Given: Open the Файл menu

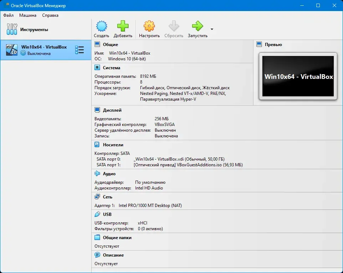Looking at the screenshot, I should click(x=8, y=15).
